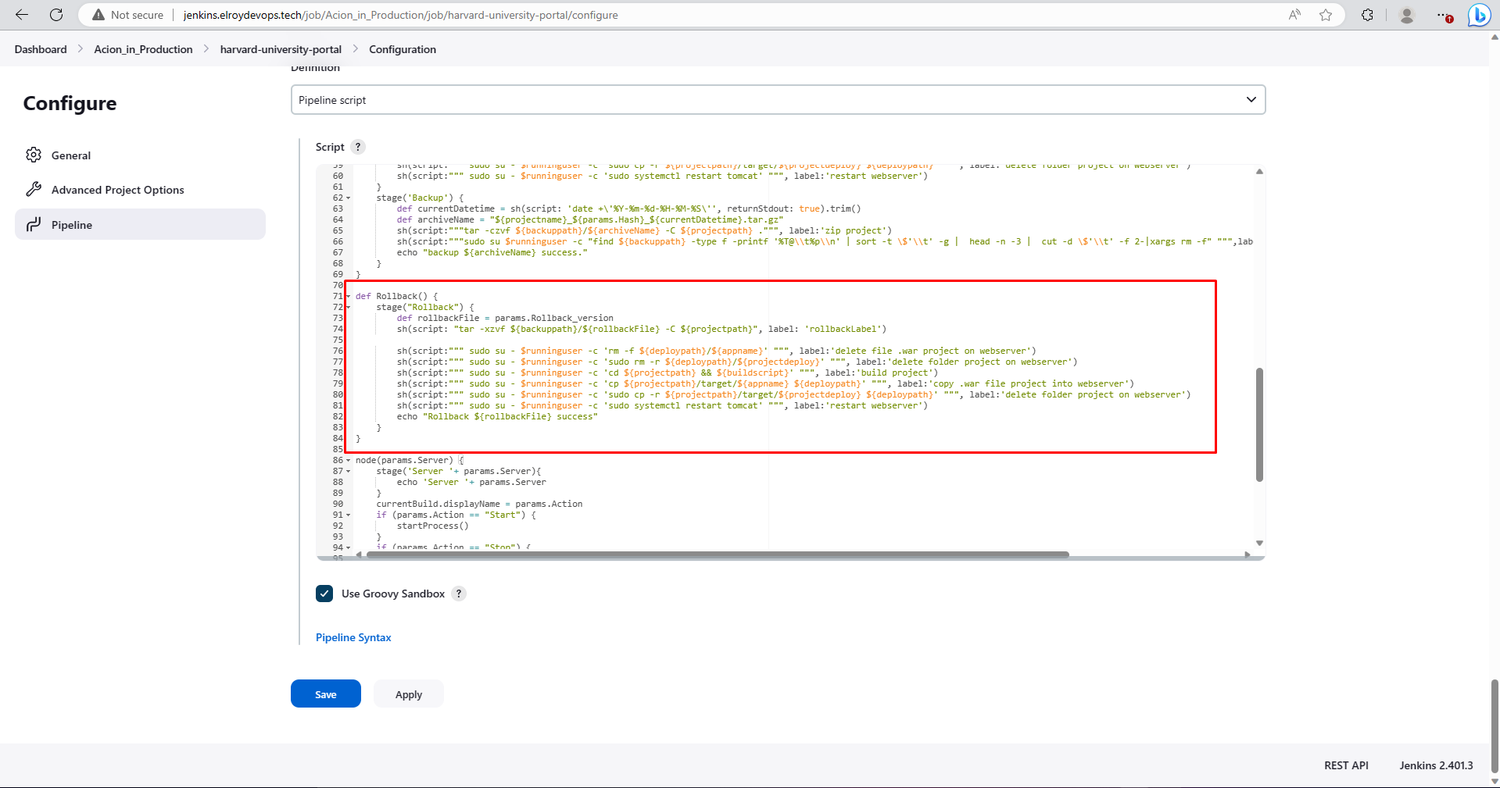
Task: Click the Pipeline icon in sidebar
Action: pos(34,225)
